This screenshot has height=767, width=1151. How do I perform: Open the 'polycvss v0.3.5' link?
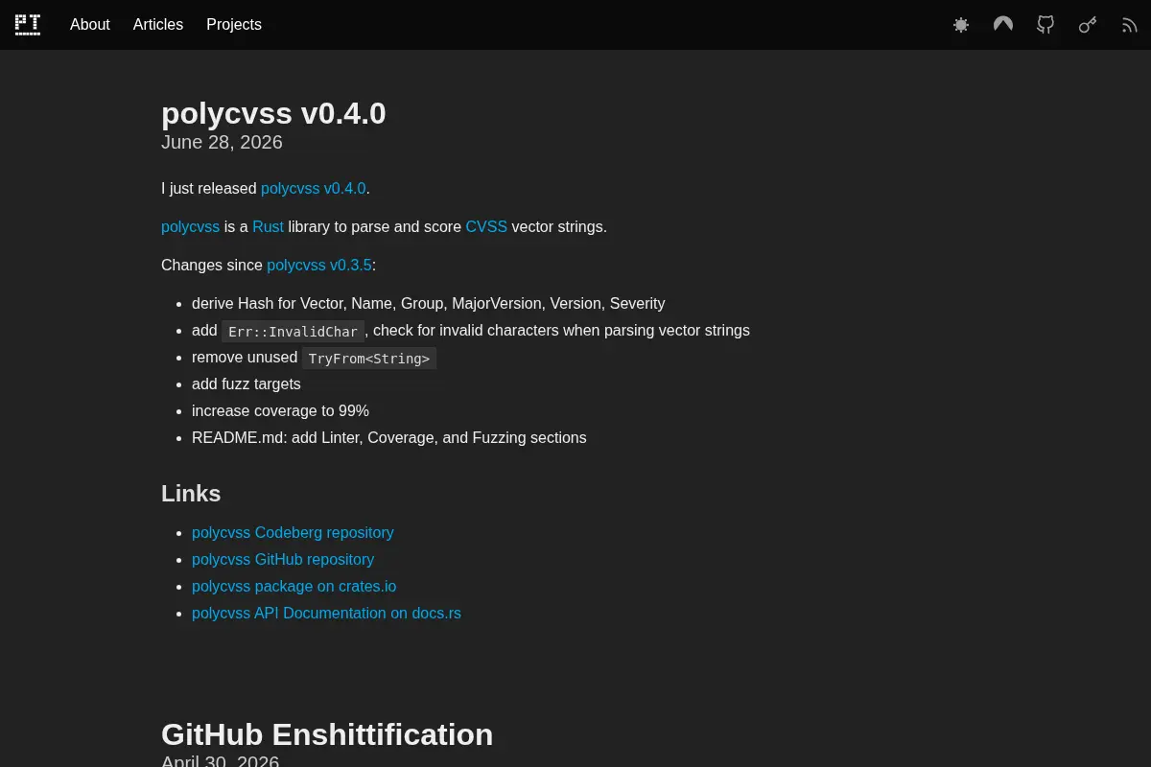319,266
